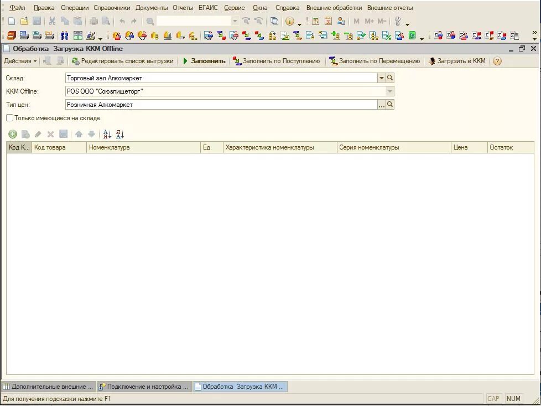Open a file with the folder icon
Viewport: 541px width, 406px height.
tap(24, 21)
